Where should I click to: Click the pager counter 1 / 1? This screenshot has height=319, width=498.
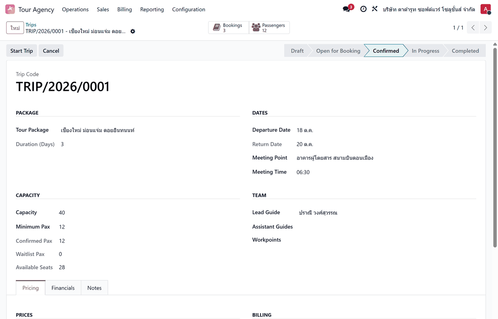tap(458, 28)
